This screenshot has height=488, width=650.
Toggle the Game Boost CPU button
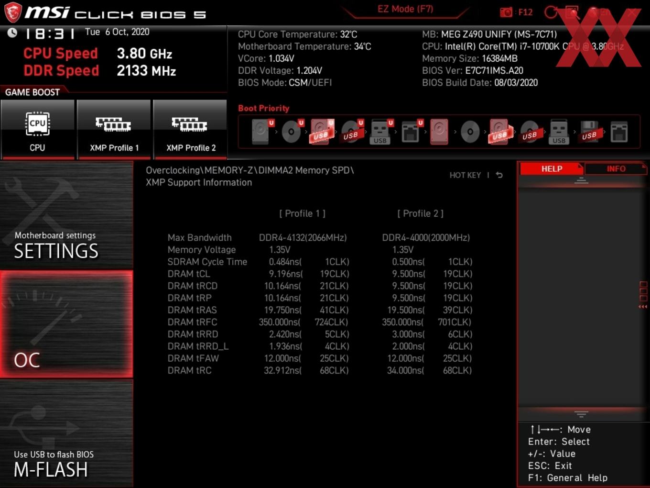(38, 130)
